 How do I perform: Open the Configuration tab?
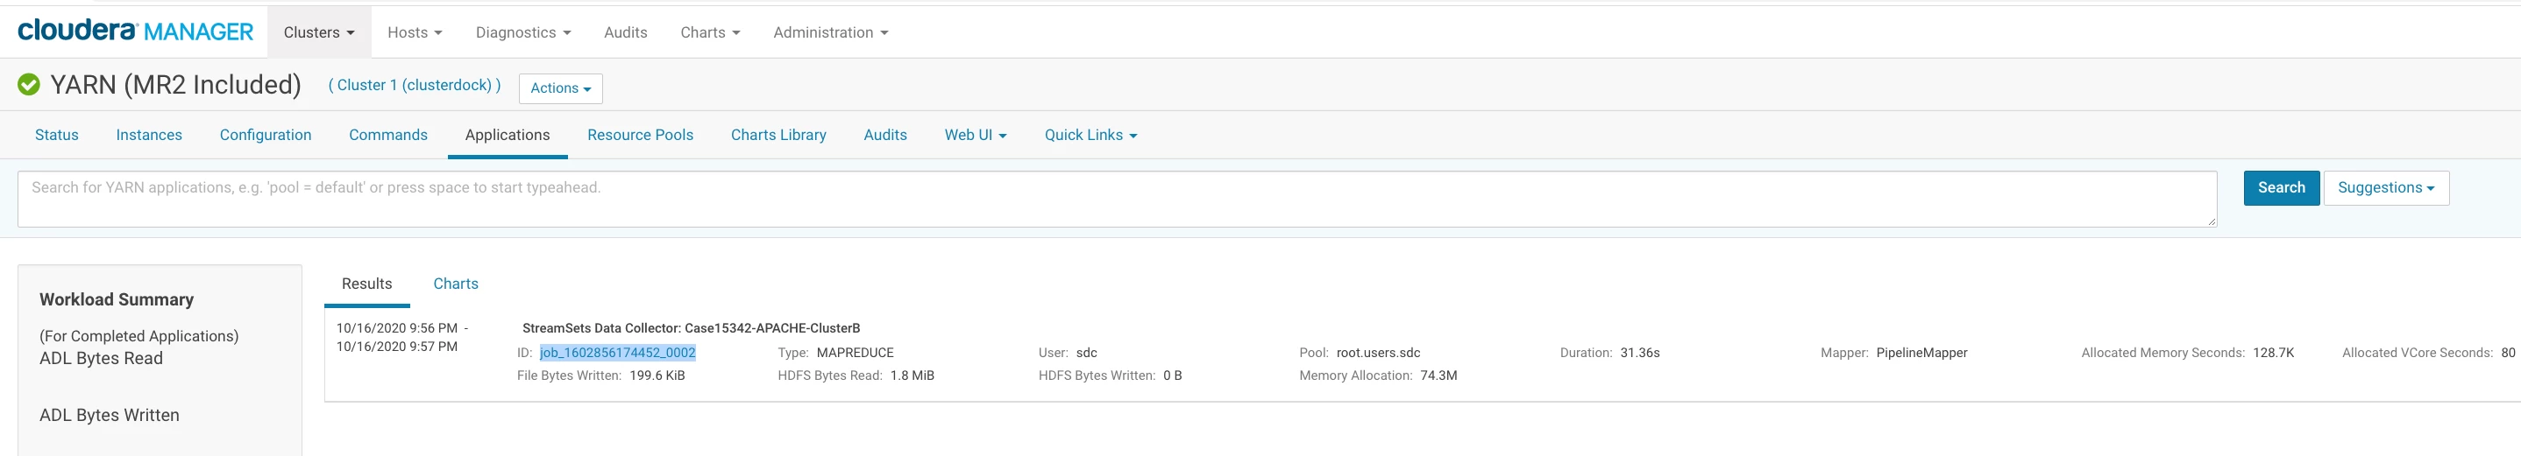pyautogui.click(x=266, y=135)
